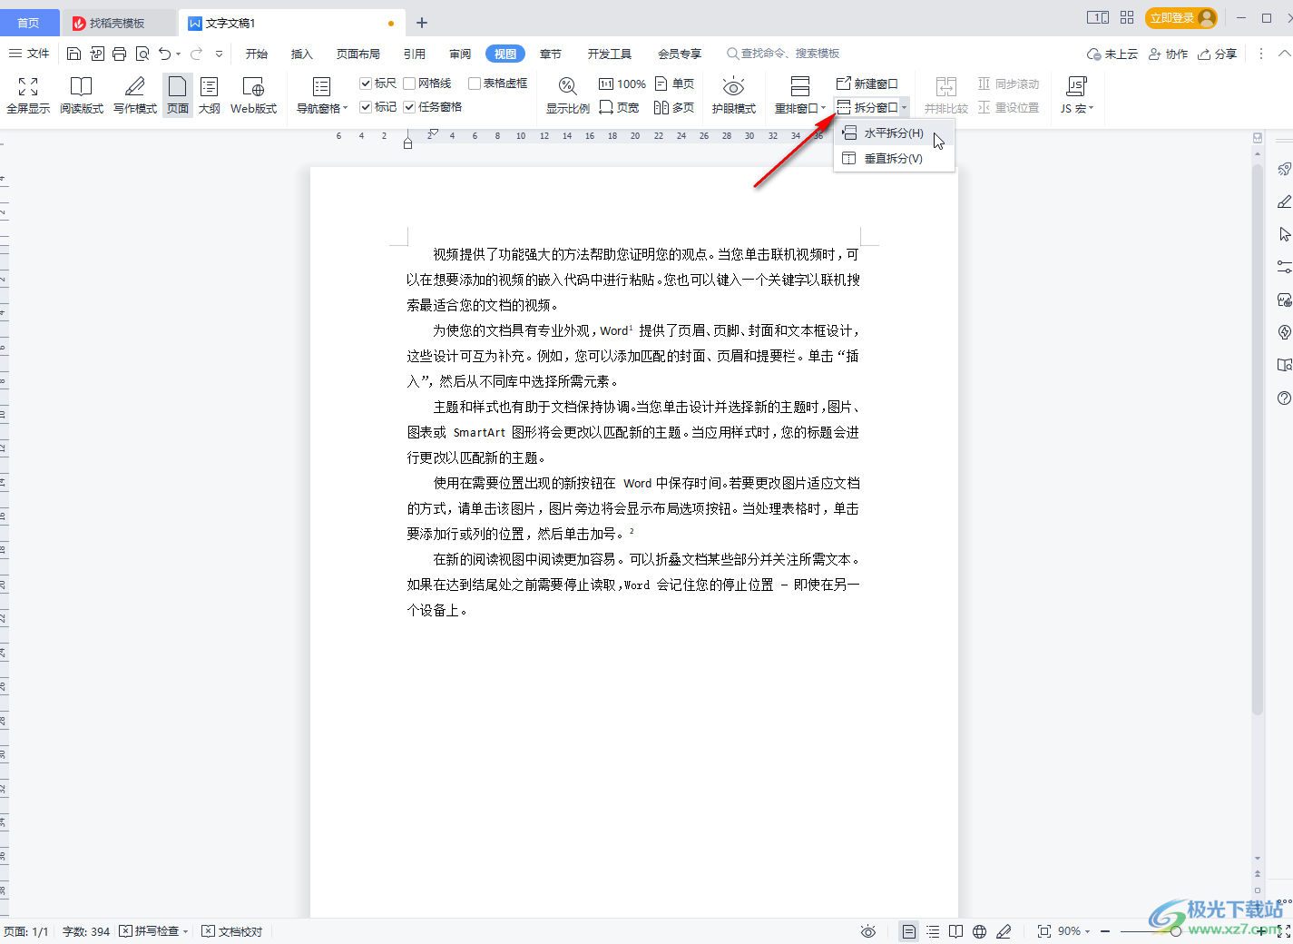Open the File menu
This screenshot has height=944, width=1293.
pos(29,54)
